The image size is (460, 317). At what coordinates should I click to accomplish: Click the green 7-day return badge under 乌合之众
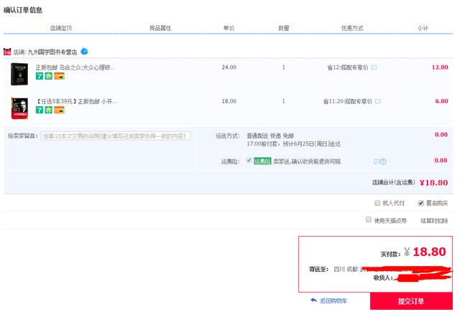(x=40, y=76)
